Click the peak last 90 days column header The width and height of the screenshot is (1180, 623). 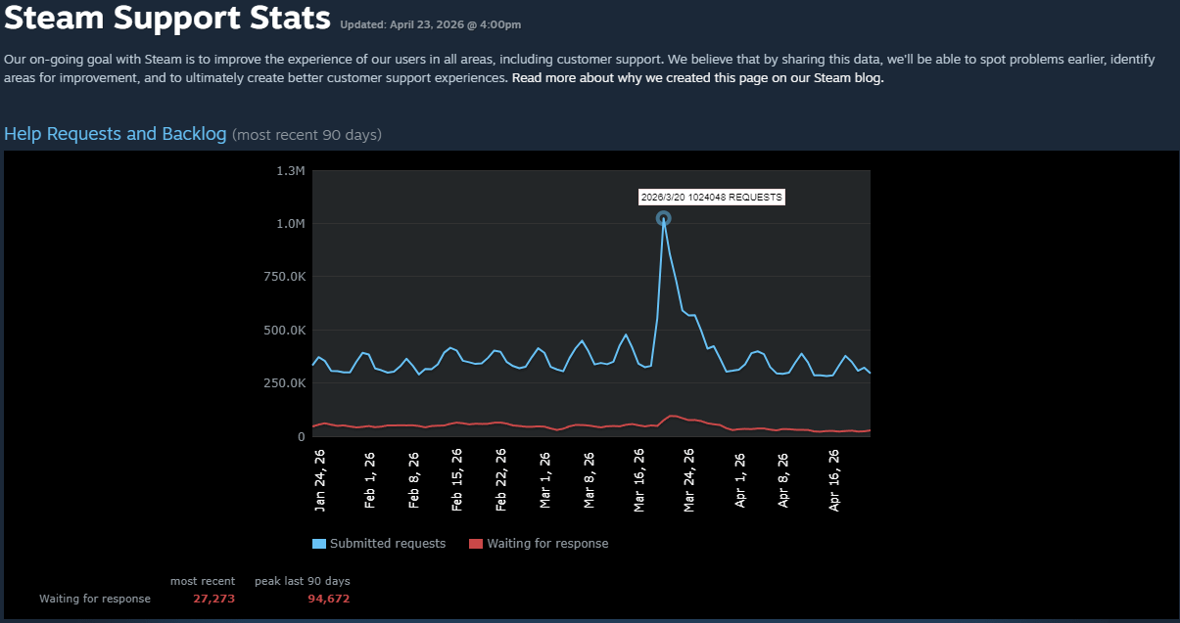(302, 581)
